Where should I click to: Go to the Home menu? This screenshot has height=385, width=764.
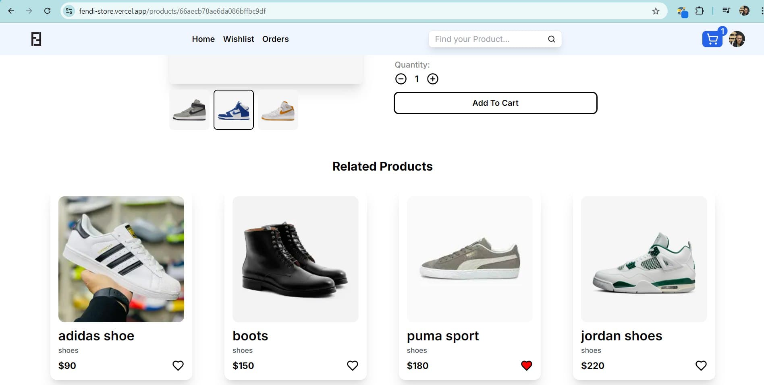tap(203, 39)
